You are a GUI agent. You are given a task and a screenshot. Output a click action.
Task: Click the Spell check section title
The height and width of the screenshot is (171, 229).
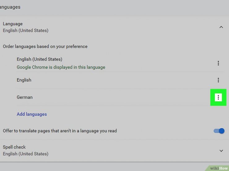(14, 147)
